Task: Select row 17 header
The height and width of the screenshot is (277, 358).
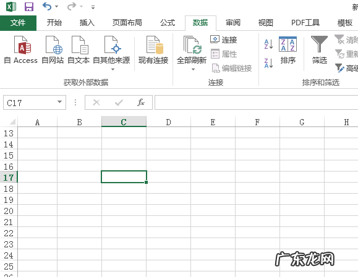Action: 9,177
